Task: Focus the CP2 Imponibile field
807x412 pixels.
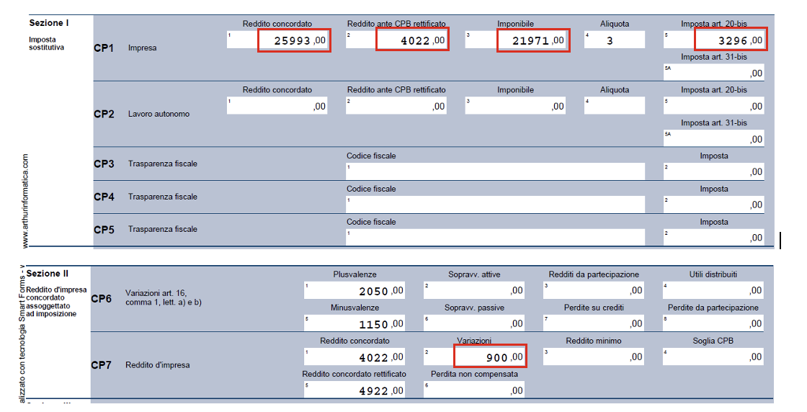Action: 516,106
